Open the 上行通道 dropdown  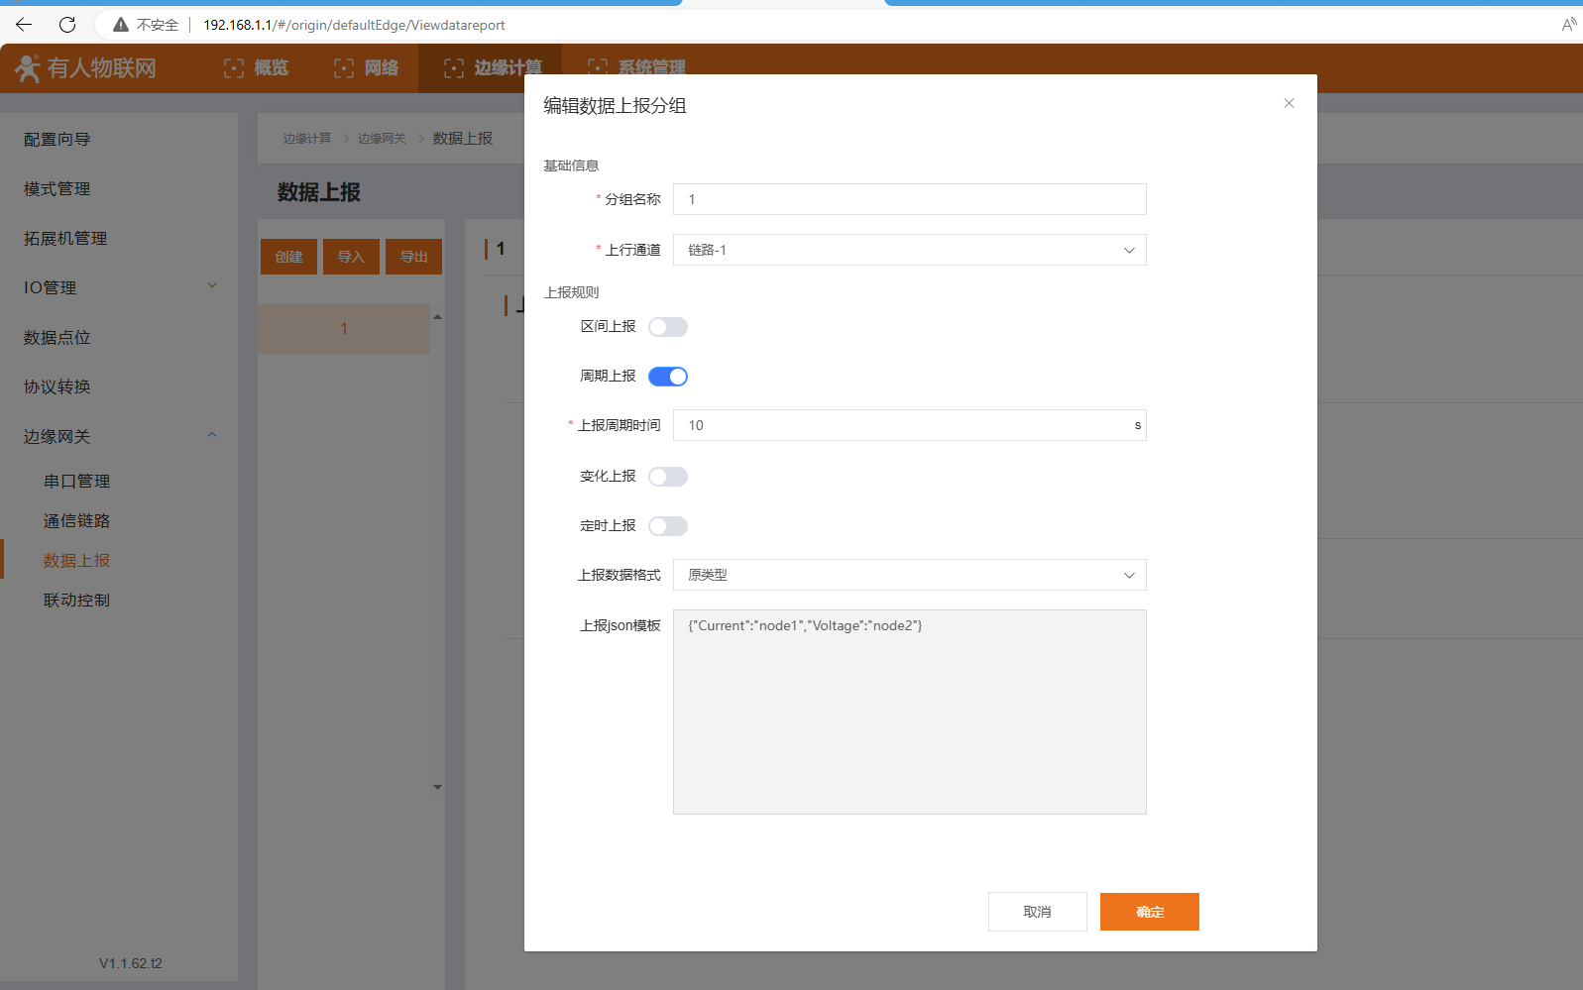pos(909,250)
